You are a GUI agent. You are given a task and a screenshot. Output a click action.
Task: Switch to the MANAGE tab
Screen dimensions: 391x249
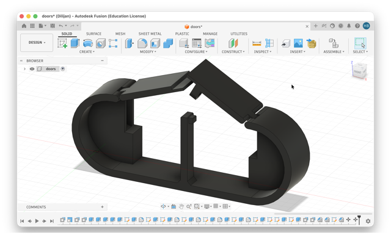(210, 34)
